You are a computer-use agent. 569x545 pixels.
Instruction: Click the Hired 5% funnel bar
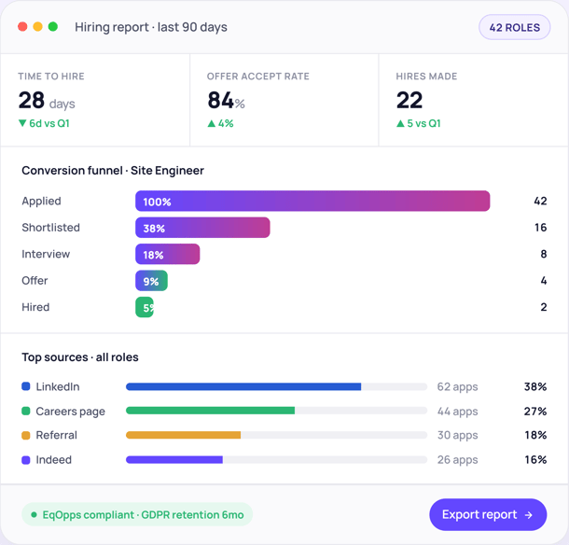pos(145,307)
